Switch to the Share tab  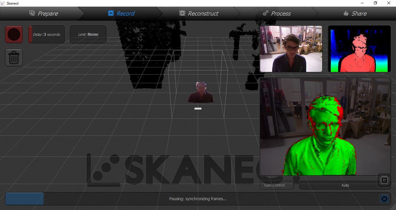click(355, 13)
